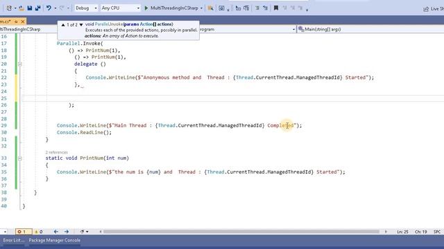Click the screenshot/diagnostics toolbar icon next to Find
The image size is (444, 249).
221,8
